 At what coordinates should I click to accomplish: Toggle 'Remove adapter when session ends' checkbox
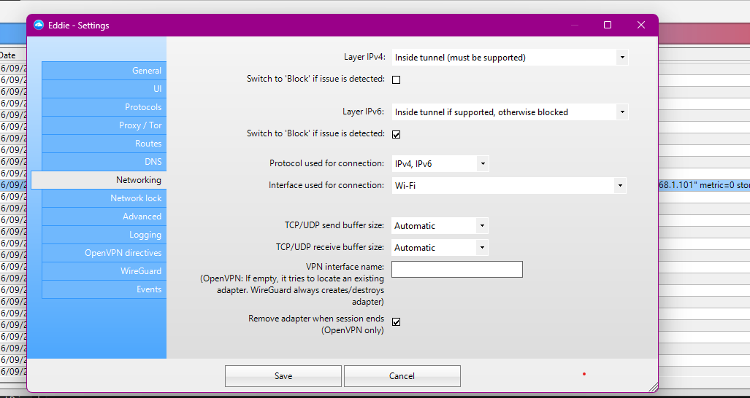(397, 321)
